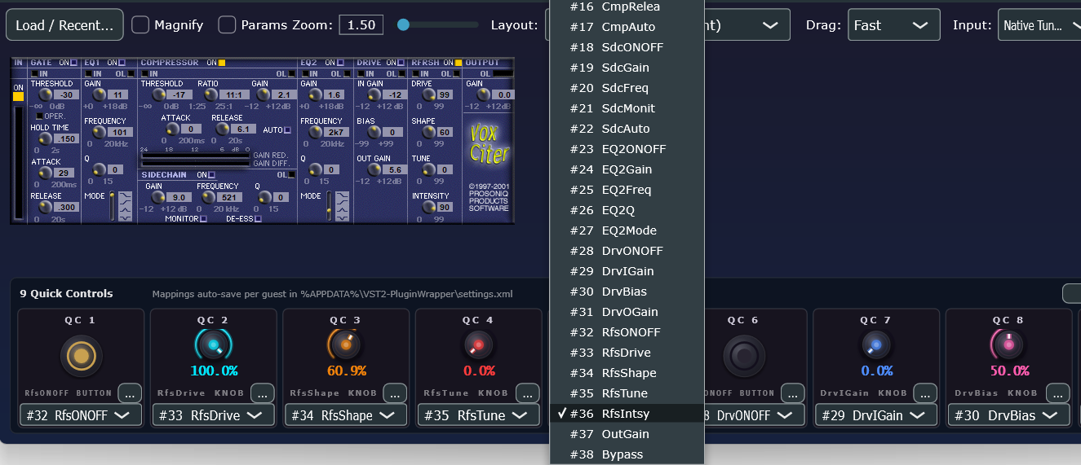Click the Compressor Gain knob
1081x465 pixels.
tap(264, 95)
